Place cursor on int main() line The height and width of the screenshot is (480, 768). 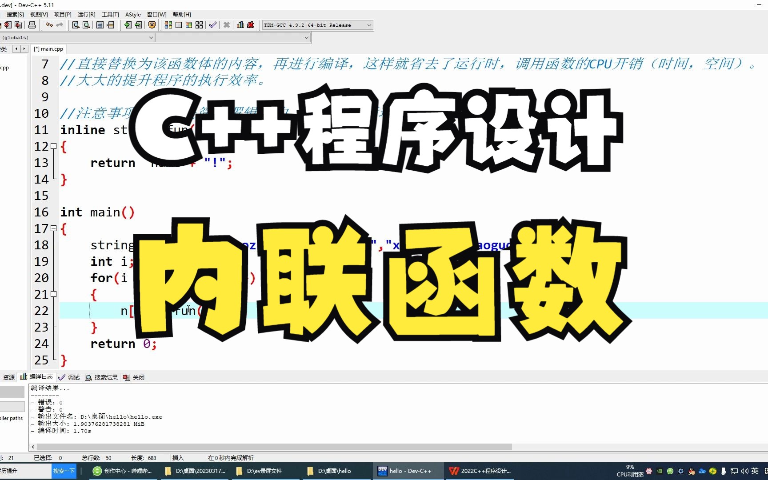(97, 212)
